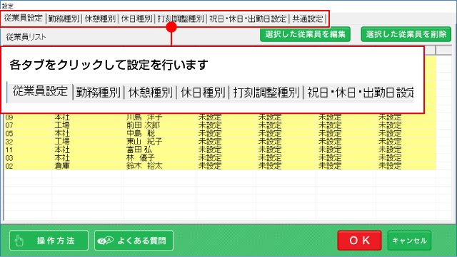Screen dimensions: 457x257
Task: Go to the 打刻調整種別 tab
Action: click(181, 19)
